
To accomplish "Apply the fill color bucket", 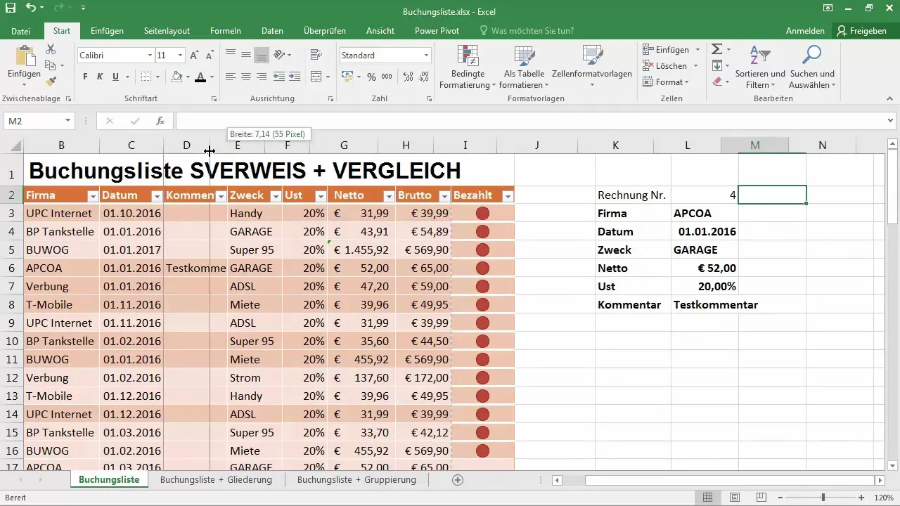I will pyautogui.click(x=177, y=77).
